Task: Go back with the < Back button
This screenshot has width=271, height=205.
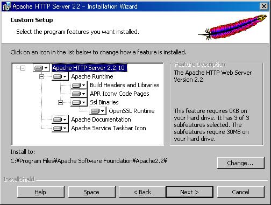Action: [142, 192]
